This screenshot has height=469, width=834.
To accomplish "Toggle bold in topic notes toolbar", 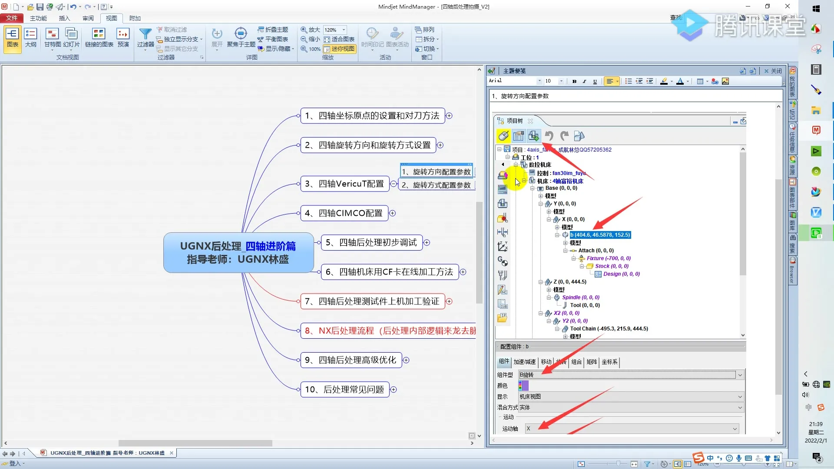I will pos(574,81).
